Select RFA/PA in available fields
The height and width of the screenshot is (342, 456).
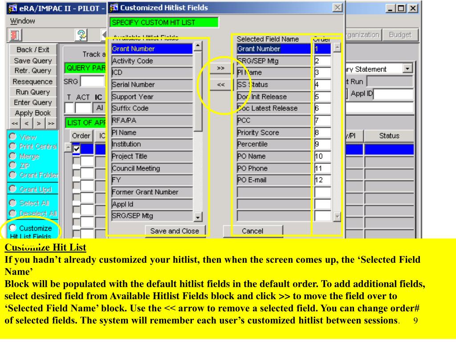click(x=152, y=120)
